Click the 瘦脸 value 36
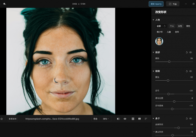 pos(191,58)
